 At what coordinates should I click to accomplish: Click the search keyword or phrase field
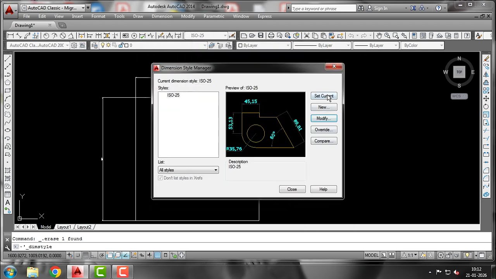click(x=324, y=8)
